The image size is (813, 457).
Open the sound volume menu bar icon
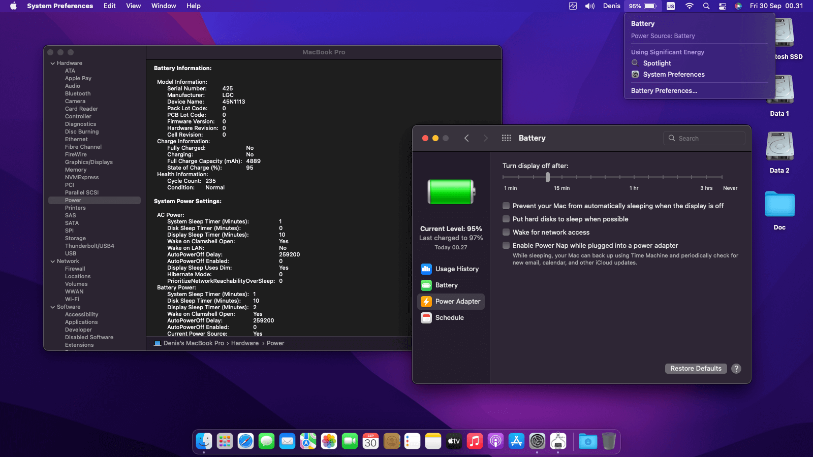[589, 6]
